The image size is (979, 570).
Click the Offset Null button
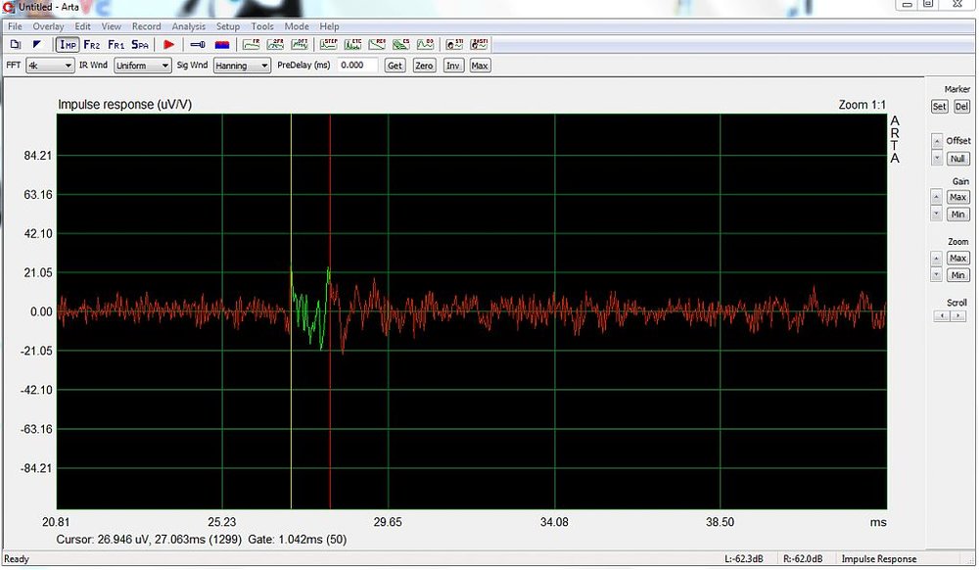click(x=957, y=159)
